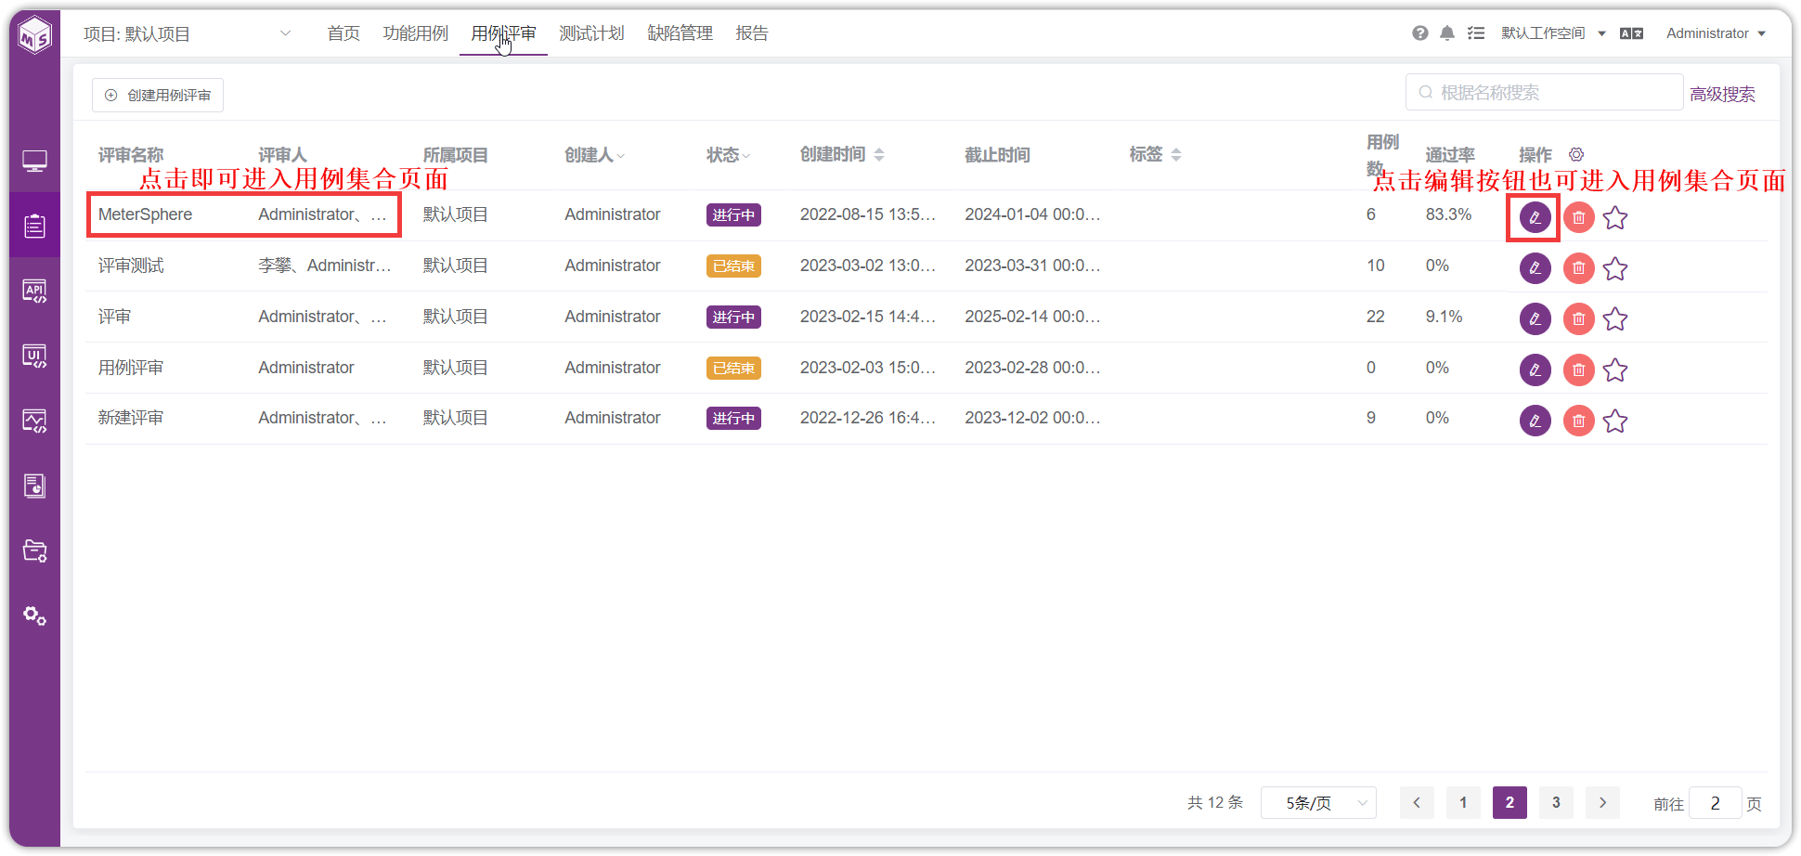Star the MeterSphere review row
The image size is (1801, 856).
tap(1615, 217)
